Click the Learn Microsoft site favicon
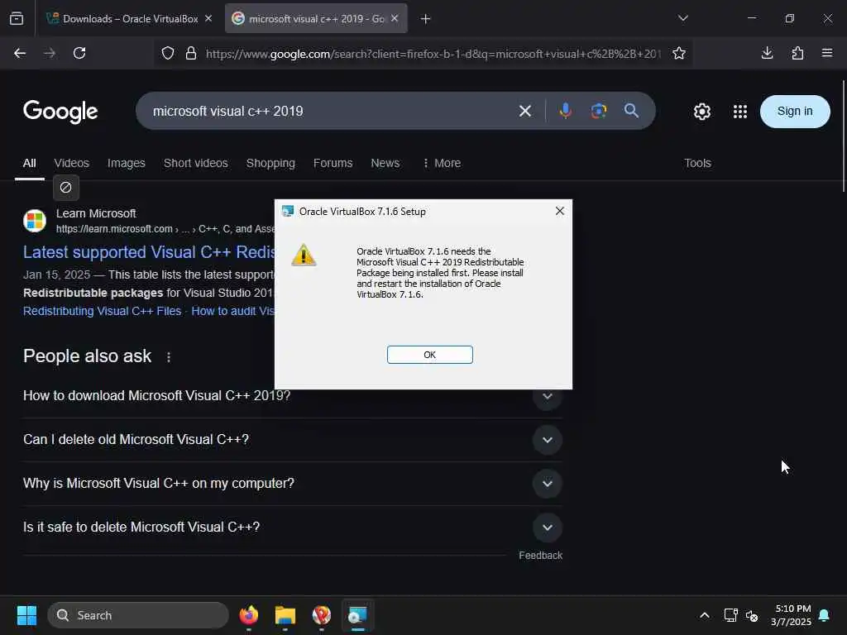 [35, 221]
